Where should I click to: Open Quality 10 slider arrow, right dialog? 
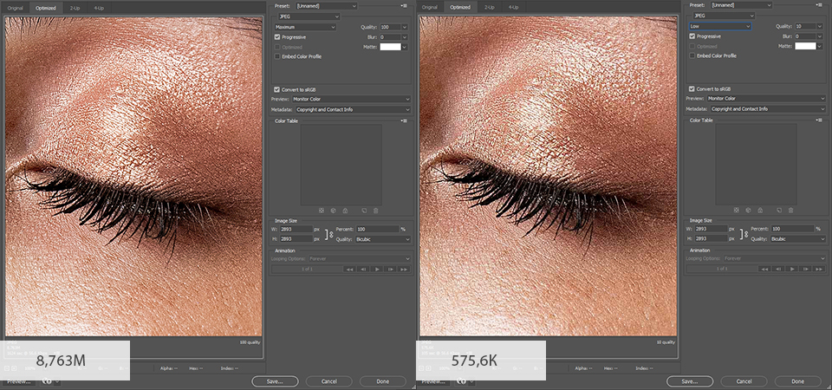(820, 26)
